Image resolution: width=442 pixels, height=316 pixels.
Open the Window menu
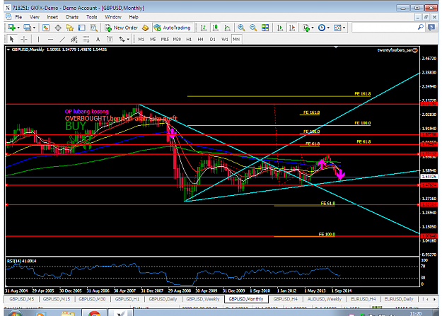coord(113,17)
